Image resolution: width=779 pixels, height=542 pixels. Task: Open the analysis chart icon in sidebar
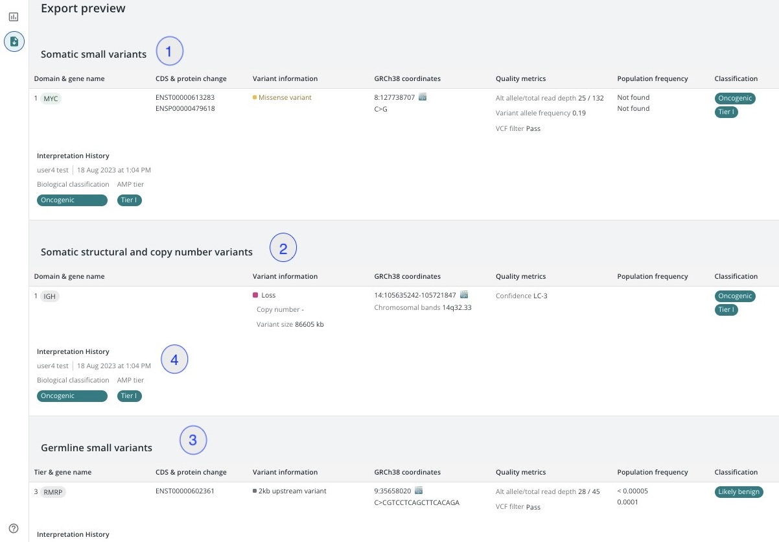[x=14, y=17]
